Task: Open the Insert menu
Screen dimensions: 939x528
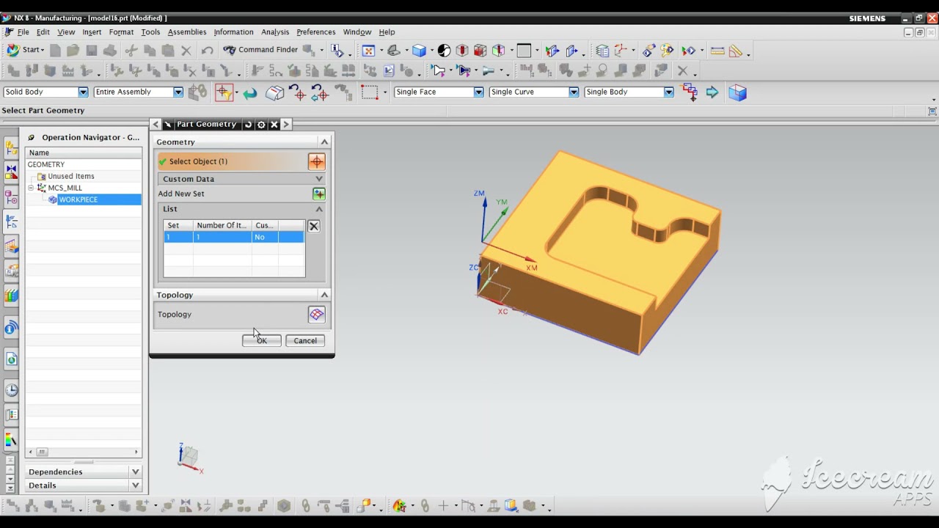Action: click(x=92, y=32)
